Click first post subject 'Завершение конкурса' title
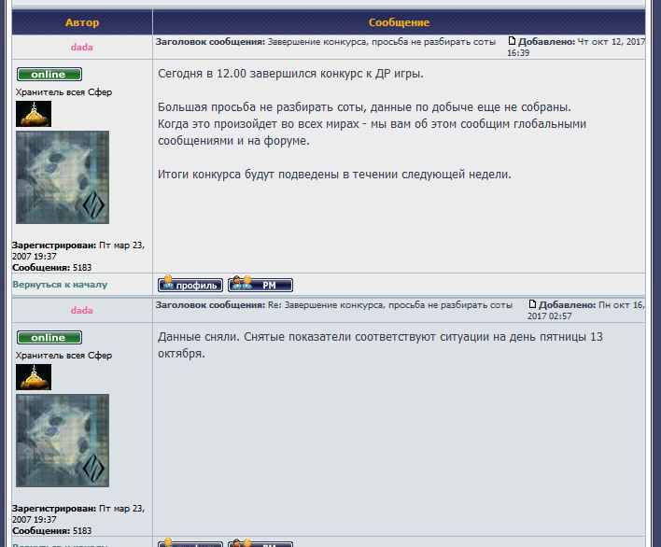This screenshot has height=547, width=661. (381, 42)
